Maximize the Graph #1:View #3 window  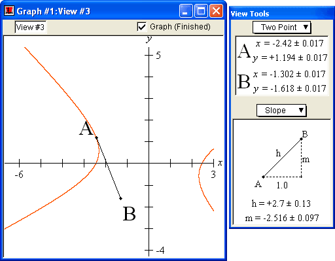(x=201, y=10)
